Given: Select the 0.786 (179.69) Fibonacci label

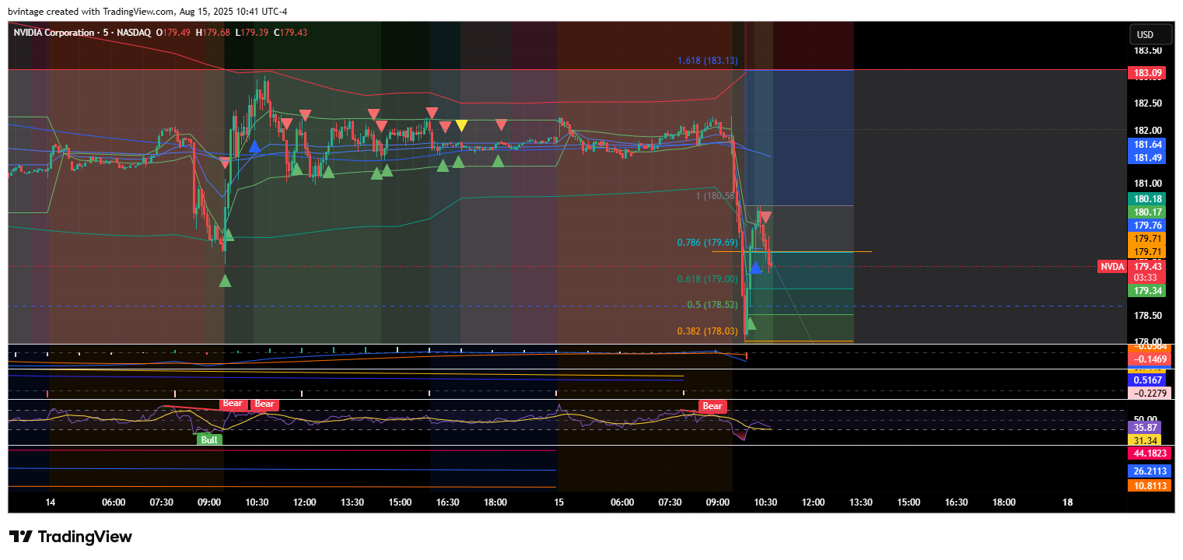Looking at the screenshot, I should [707, 243].
